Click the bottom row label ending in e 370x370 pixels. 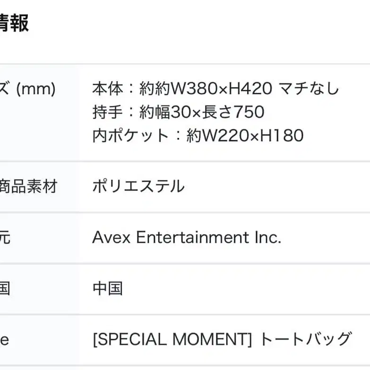pos(5,339)
